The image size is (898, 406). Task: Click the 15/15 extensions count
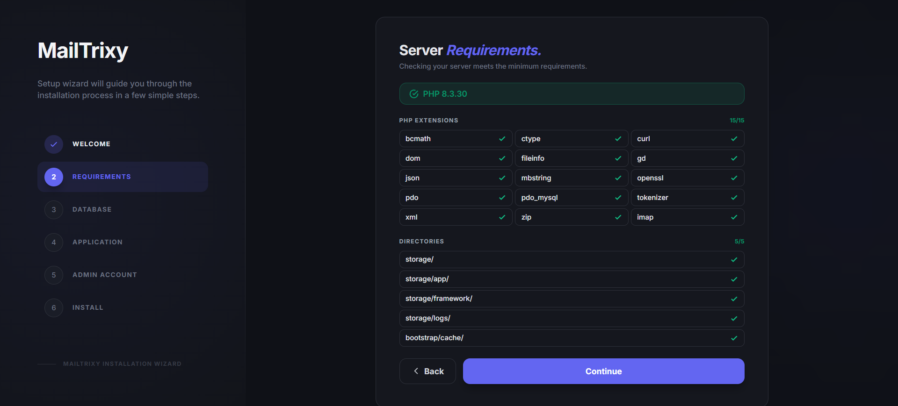pyautogui.click(x=737, y=121)
